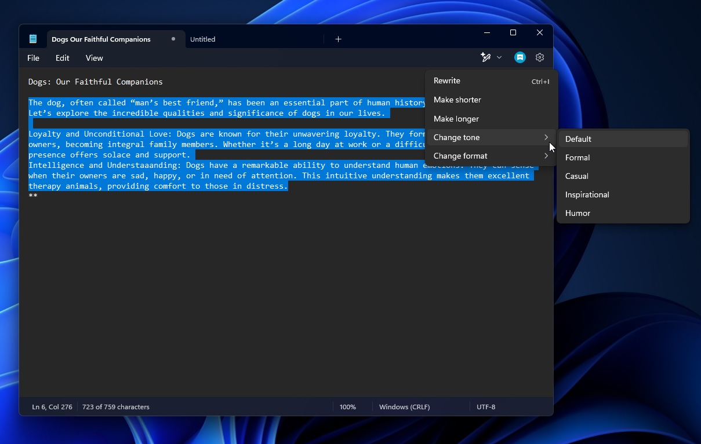Choose Rewrite from the menu
Viewport: 701px width, 444px height.
pos(491,81)
